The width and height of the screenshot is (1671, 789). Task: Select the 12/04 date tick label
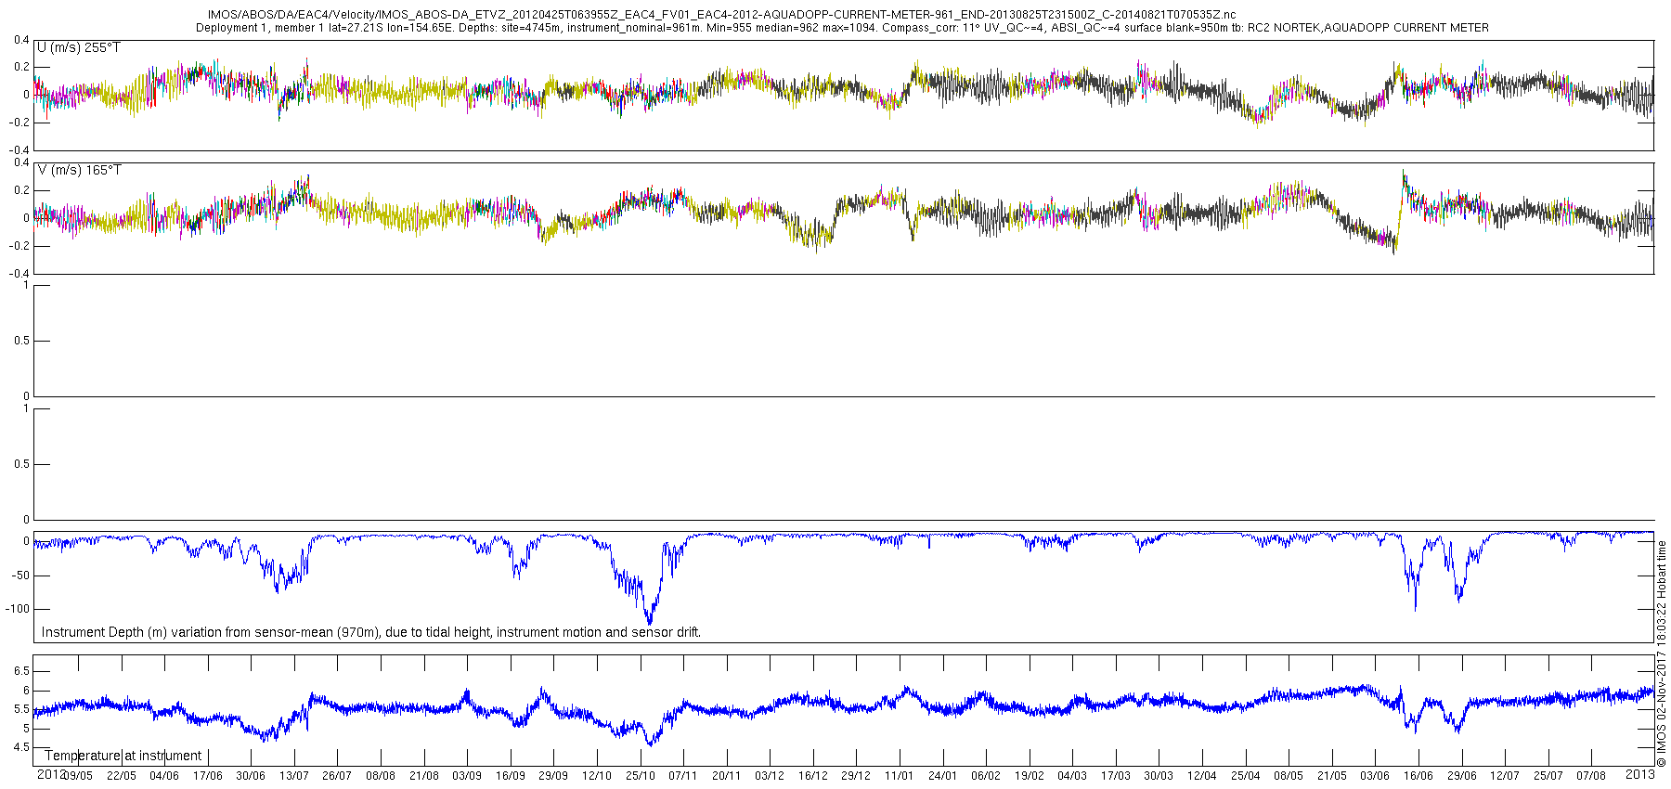point(1202,776)
